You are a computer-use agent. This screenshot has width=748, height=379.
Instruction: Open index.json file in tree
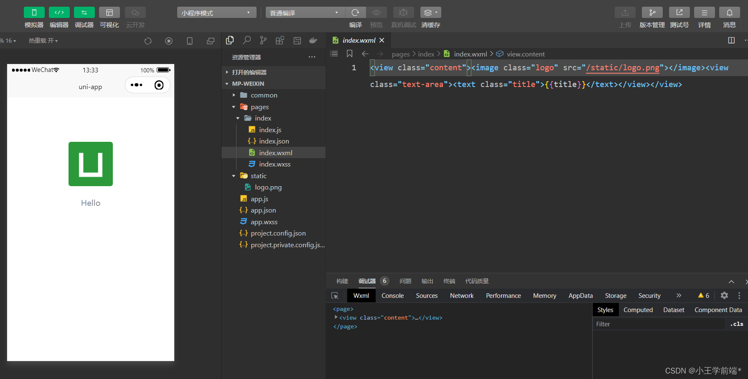coord(274,141)
